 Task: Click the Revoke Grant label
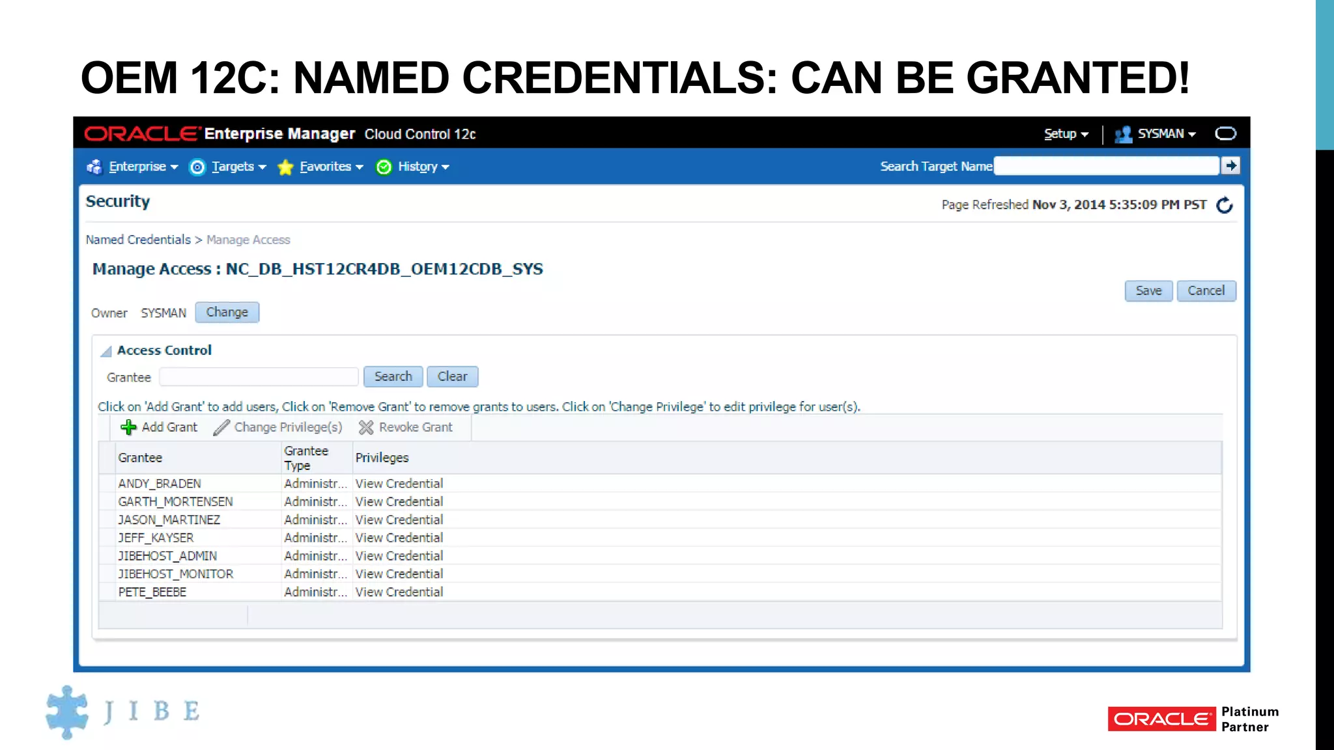click(x=416, y=427)
